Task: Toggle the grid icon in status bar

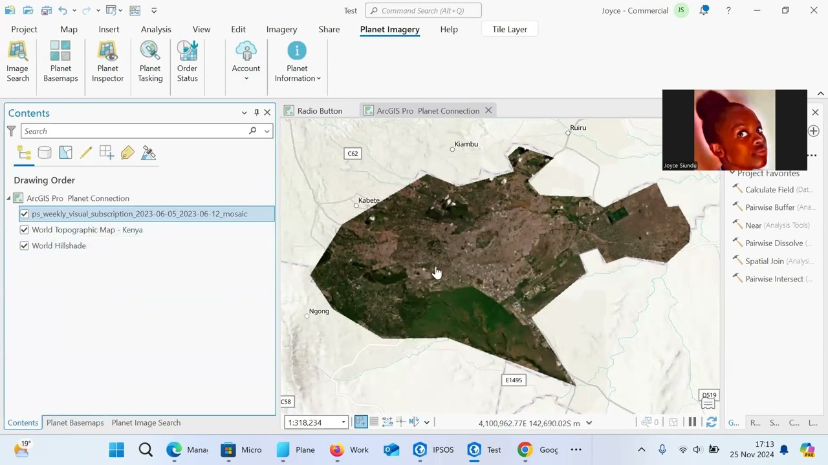Action: (x=374, y=422)
